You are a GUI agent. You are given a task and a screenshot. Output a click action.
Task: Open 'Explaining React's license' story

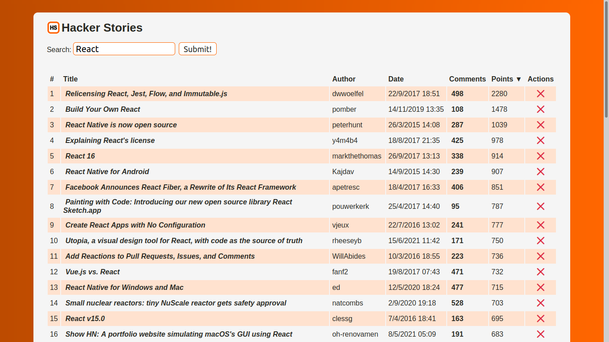tap(110, 140)
